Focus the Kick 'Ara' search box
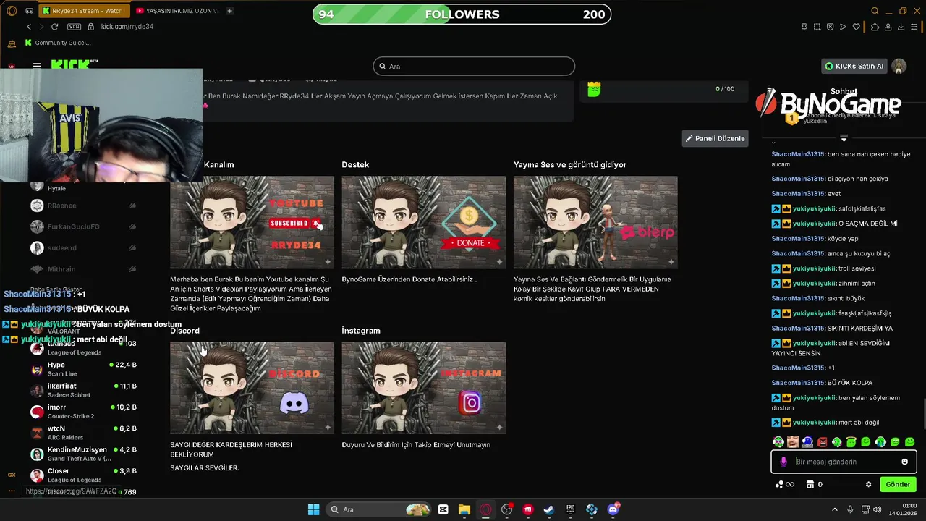Image resolution: width=926 pixels, height=521 pixels. coord(474,66)
